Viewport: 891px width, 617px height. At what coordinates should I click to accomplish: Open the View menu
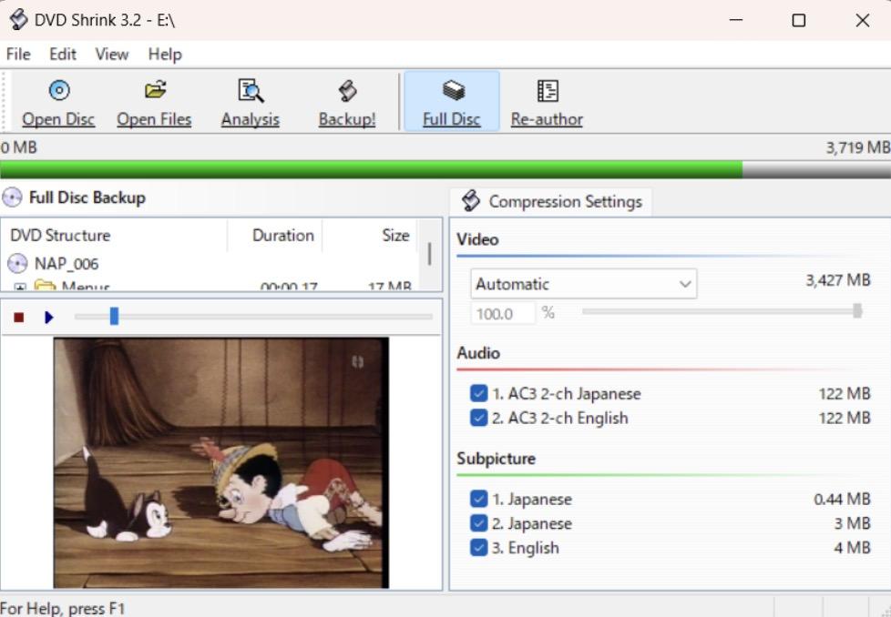point(112,55)
